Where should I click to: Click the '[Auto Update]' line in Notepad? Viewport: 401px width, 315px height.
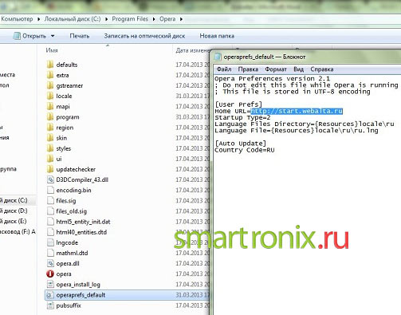[241, 144]
